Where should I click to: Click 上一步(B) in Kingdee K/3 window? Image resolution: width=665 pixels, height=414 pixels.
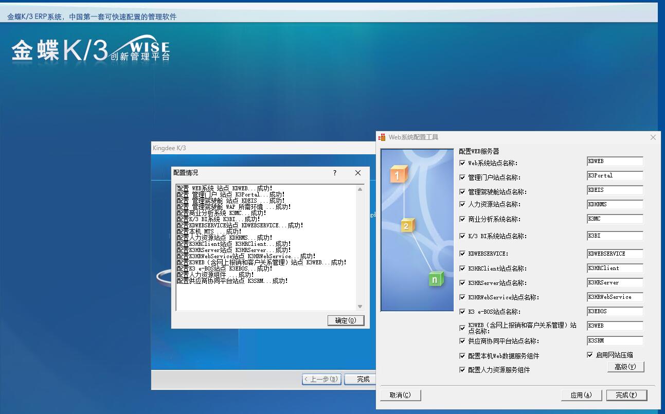(x=322, y=379)
